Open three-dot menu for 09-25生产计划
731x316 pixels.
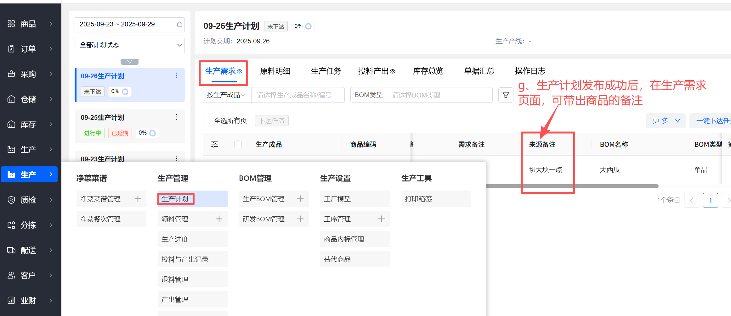(x=176, y=117)
